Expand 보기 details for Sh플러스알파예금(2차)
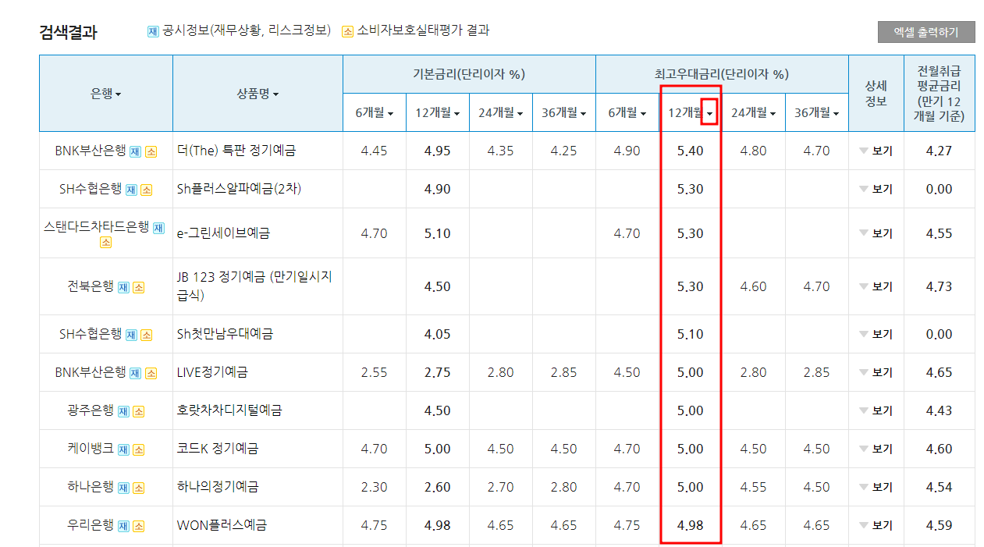The width and height of the screenshot is (984, 547). point(876,190)
